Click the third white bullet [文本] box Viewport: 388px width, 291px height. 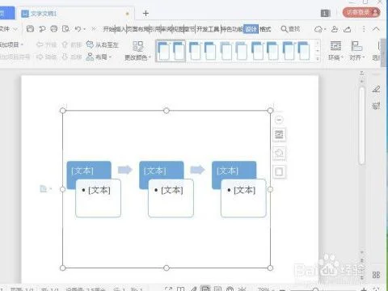(x=243, y=198)
